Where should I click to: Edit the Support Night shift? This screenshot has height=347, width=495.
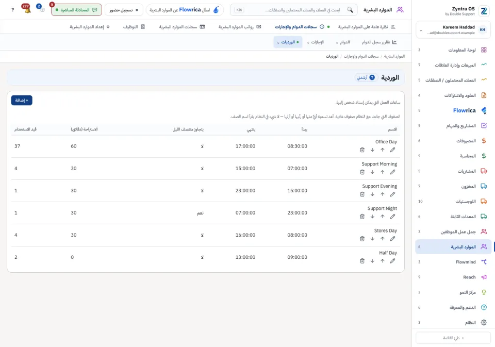(x=392, y=217)
